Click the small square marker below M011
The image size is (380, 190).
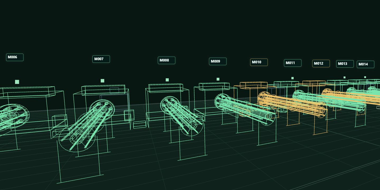(x=292, y=78)
